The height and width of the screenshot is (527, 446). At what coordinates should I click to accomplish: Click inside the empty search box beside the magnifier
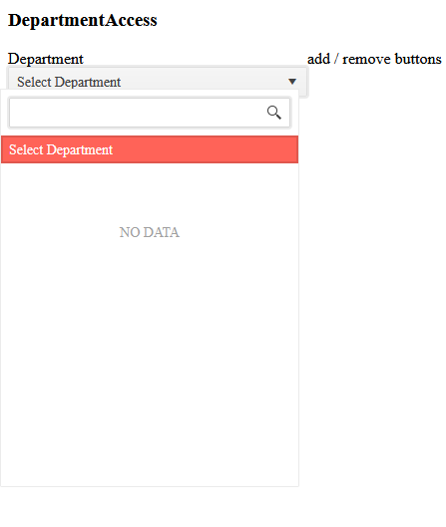[x=137, y=113]
